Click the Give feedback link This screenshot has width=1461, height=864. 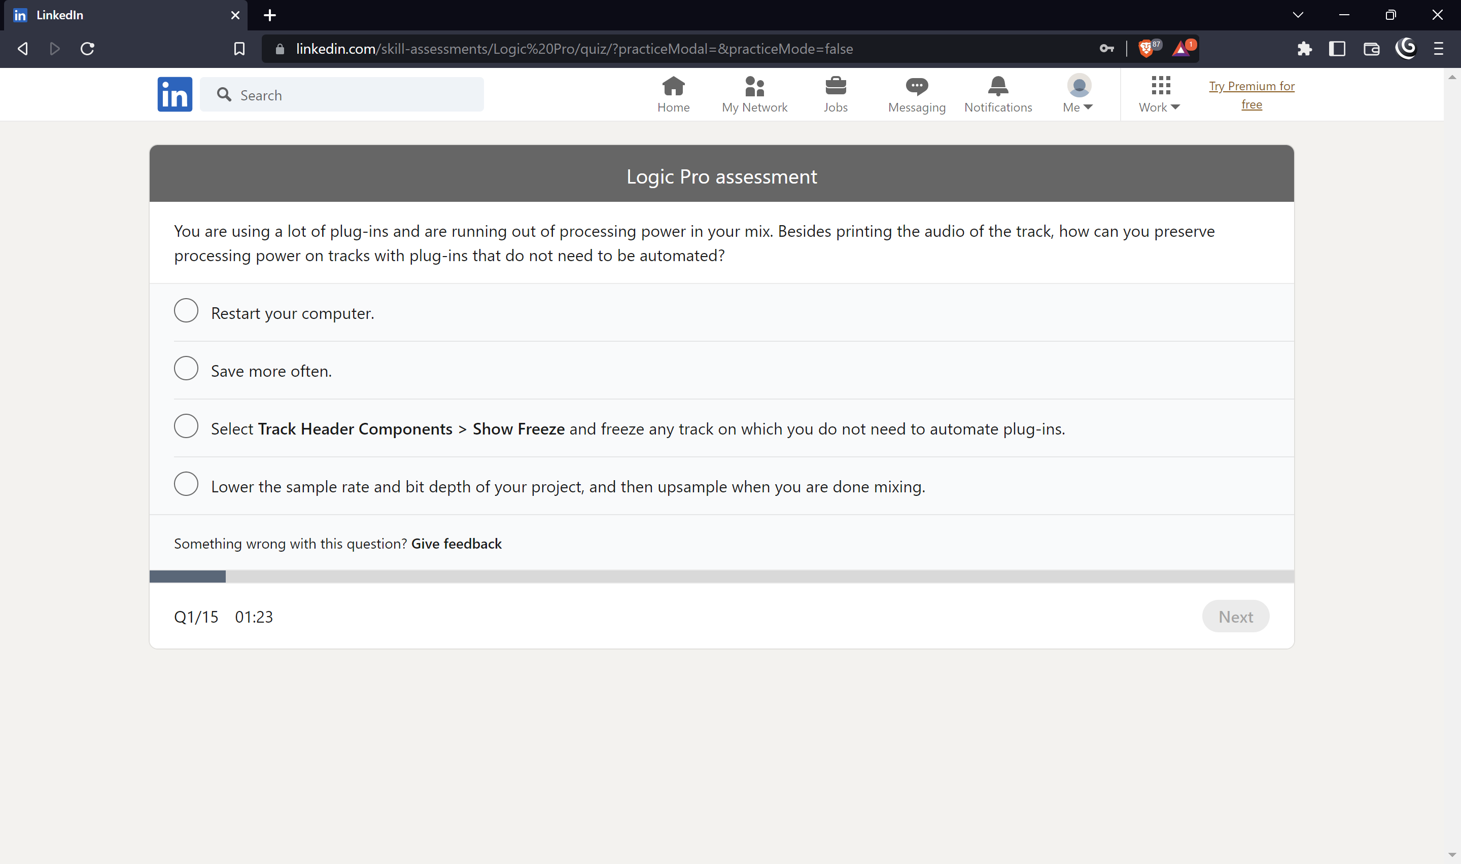(x=456, y=543)
